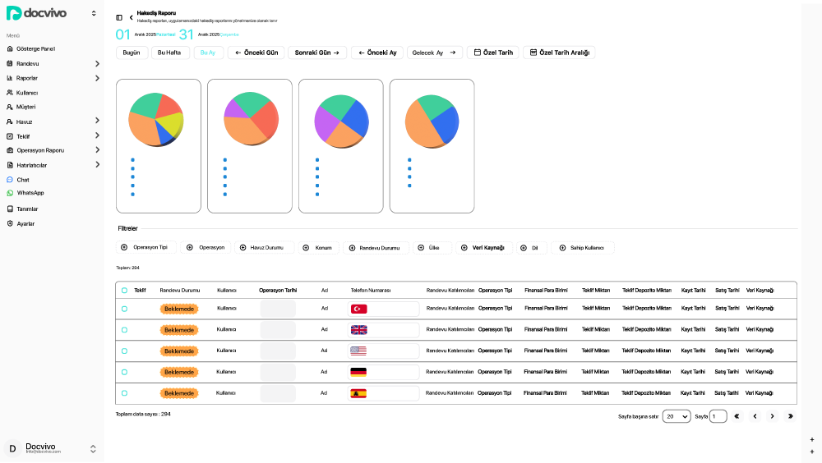Go to the last page of table

[x=790, y=416]
